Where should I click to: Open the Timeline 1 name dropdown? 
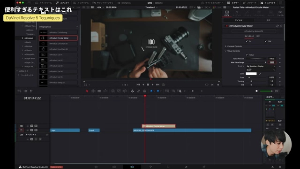151,8
